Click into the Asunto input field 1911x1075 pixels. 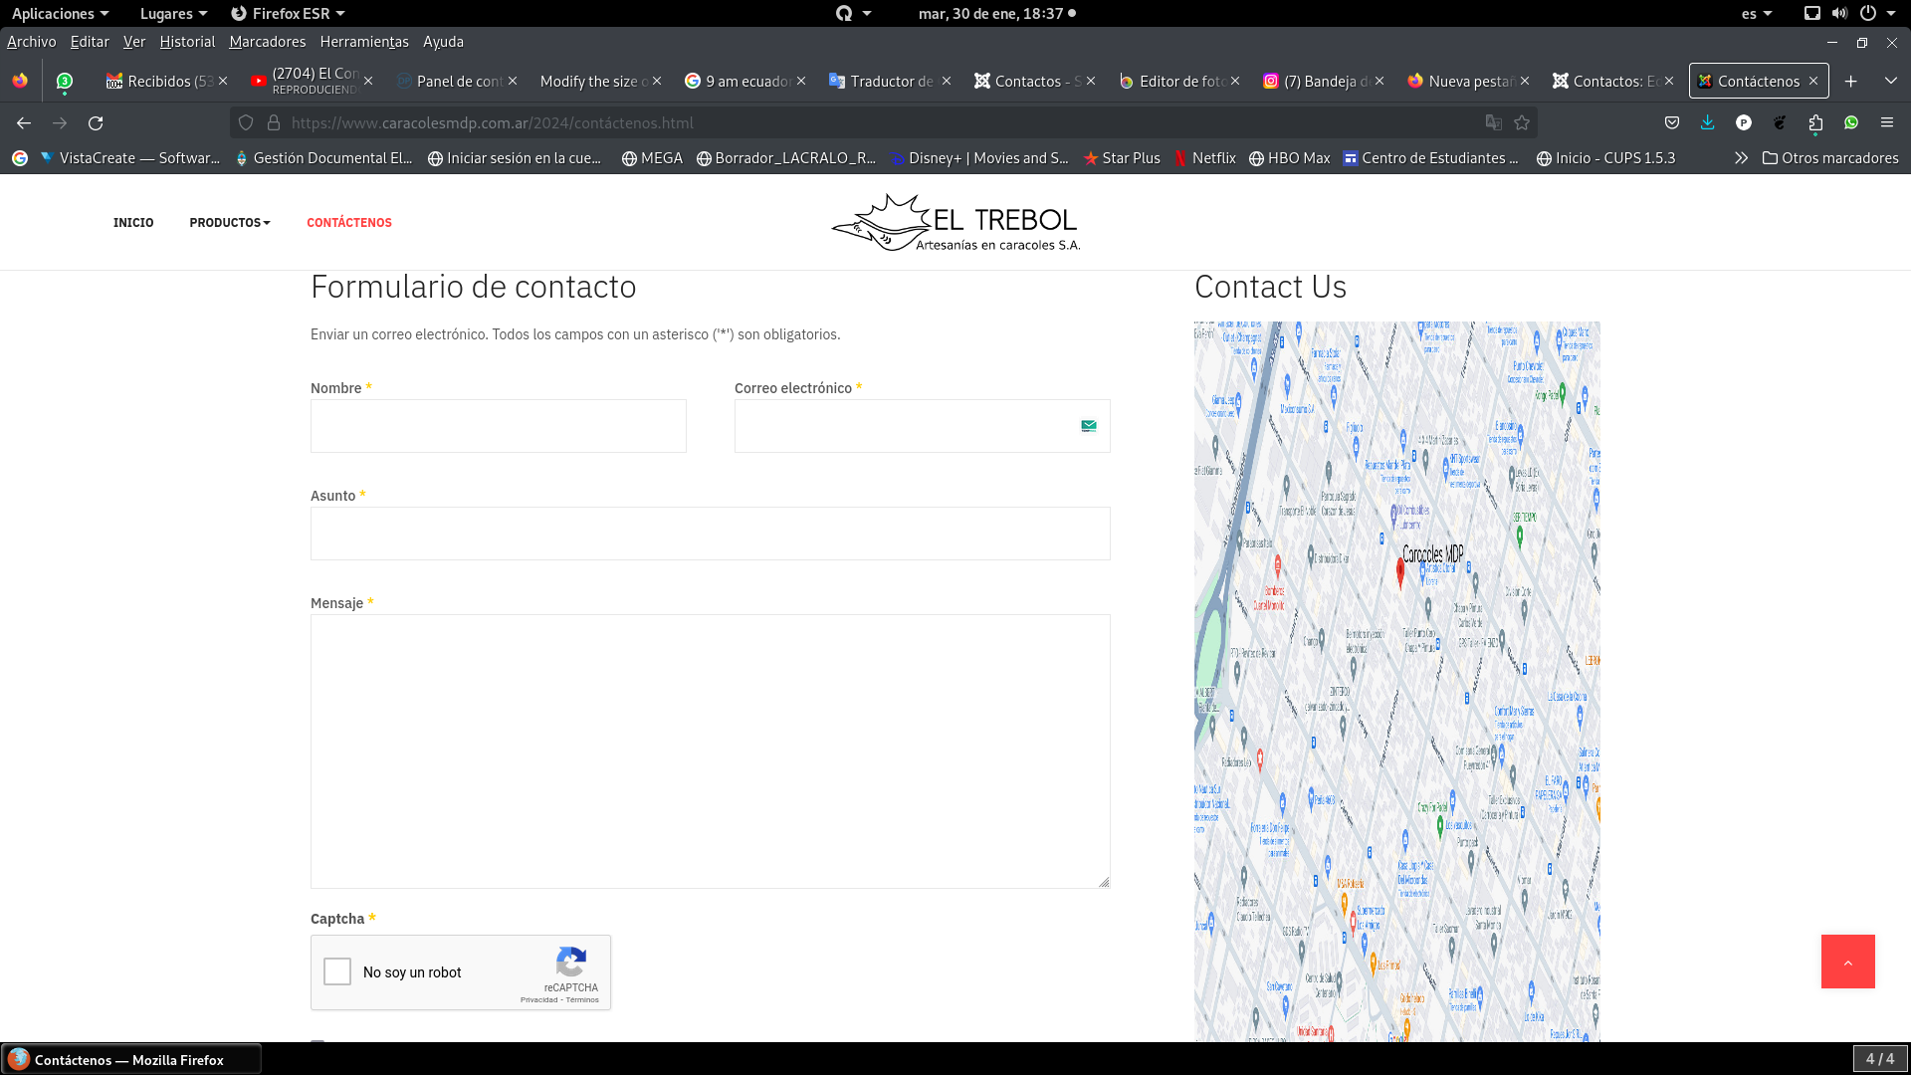coord(710,534)
